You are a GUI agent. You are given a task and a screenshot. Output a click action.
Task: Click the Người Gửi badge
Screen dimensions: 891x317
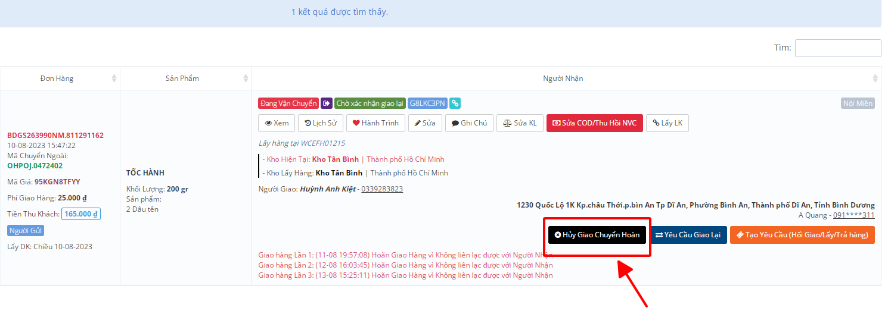point(26,231)
